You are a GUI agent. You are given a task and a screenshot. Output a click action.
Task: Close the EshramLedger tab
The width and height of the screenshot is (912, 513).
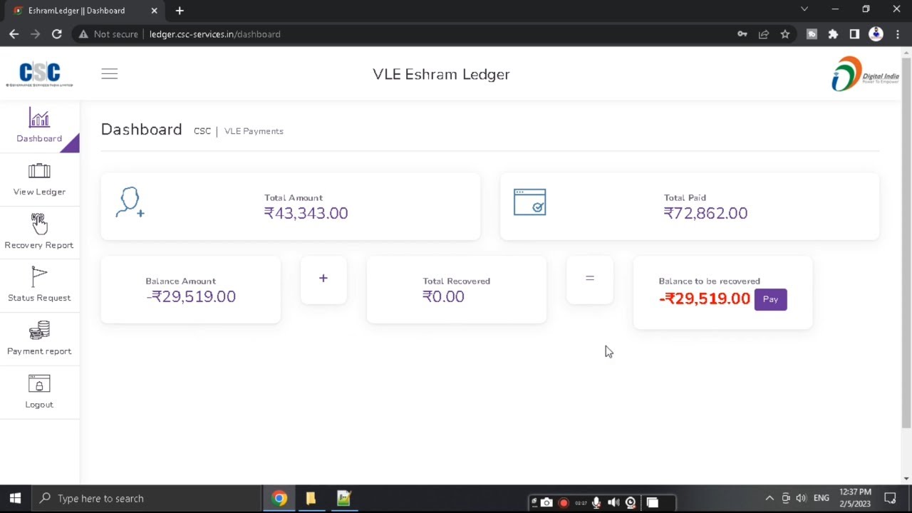coord(154,11)
